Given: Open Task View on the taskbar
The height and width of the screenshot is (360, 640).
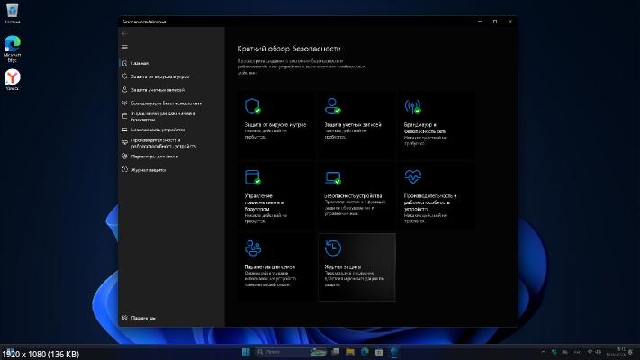Looking at the screenshot, I should click(336, 352).
